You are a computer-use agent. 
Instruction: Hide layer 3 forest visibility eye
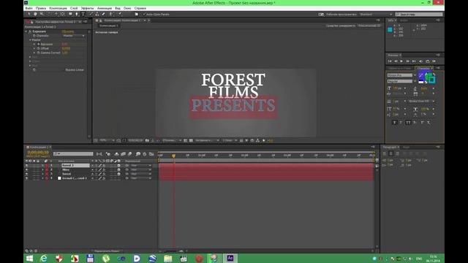click(26, 174)
